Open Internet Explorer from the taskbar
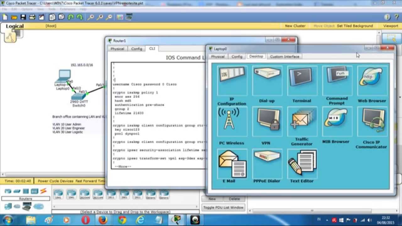 (x=140, y=220)
